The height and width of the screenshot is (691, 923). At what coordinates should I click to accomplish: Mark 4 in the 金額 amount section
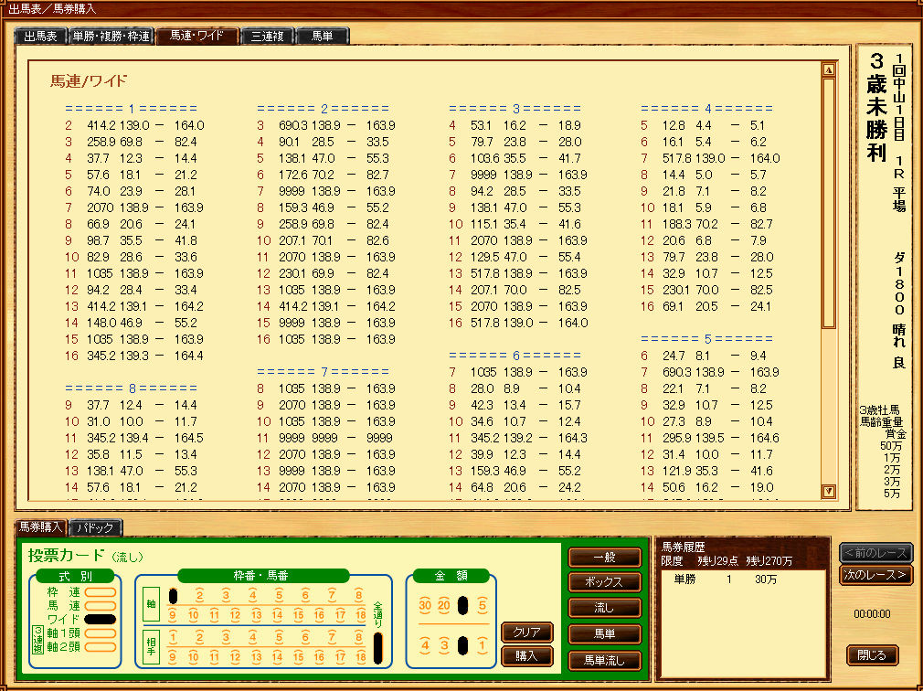(425, 646)
